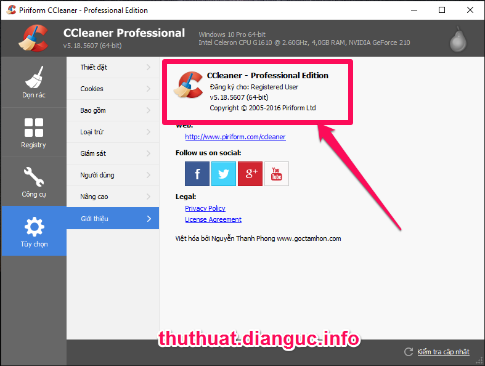Click the Windows 10 Pro 64-bit system info
This screenshot has width=485, height=366.
(232, 35)
